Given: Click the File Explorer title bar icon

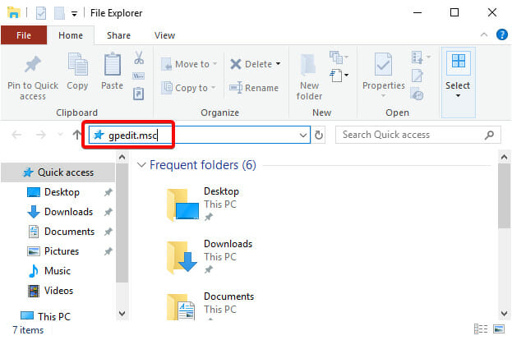Looking at the screenshot, I should point(14,12).
